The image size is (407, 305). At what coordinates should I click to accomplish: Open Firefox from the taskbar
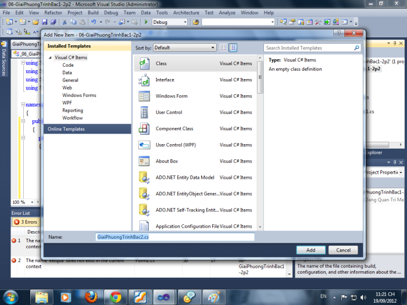click(91, 297)
